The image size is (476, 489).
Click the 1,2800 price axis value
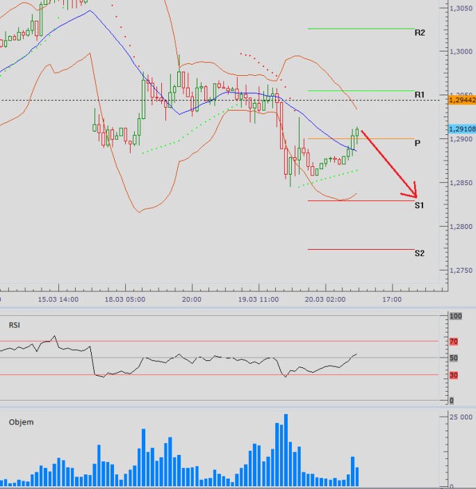461,227
